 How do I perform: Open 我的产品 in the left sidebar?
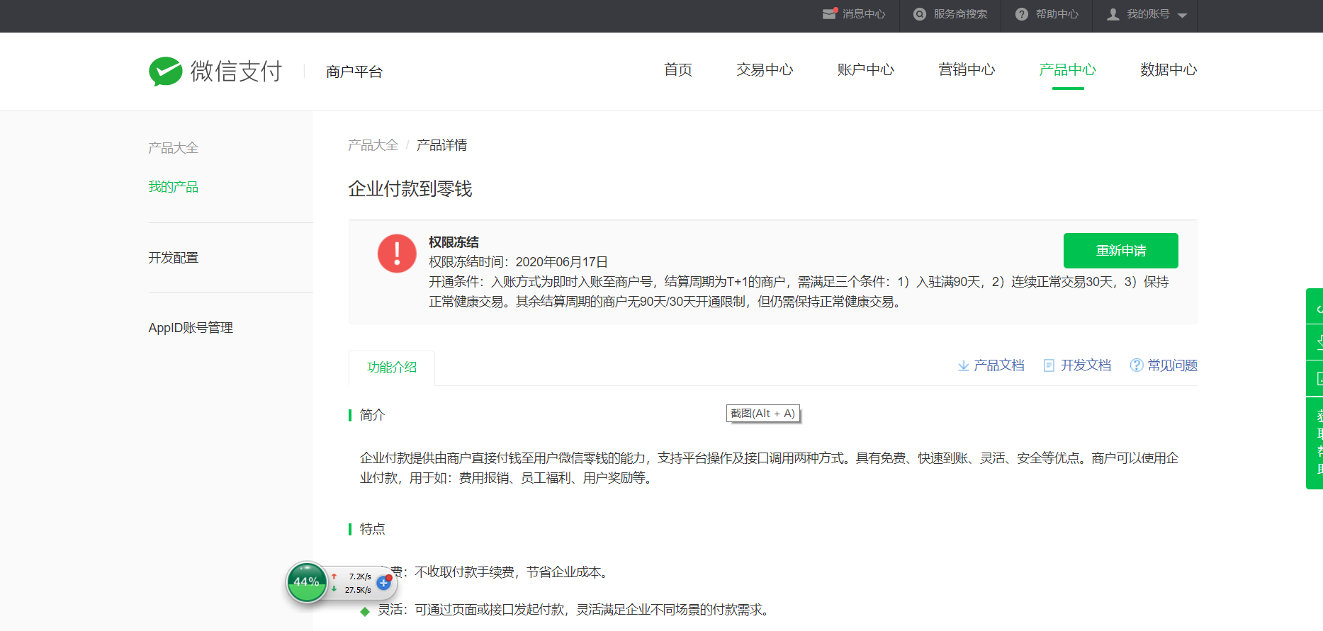point(173,187)
